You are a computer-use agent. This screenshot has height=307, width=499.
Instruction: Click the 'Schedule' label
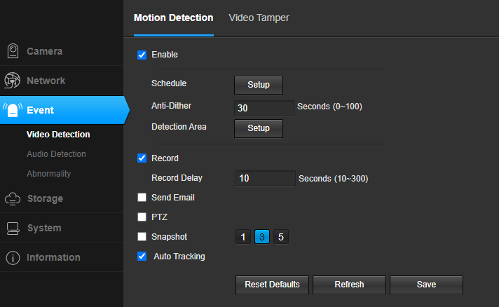[169, 83]
